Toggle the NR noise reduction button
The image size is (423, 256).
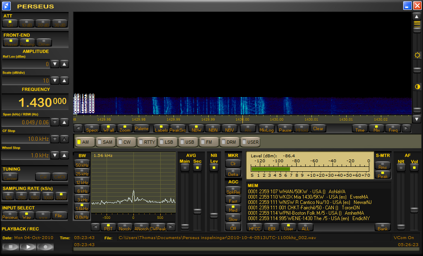click(401, 168)
